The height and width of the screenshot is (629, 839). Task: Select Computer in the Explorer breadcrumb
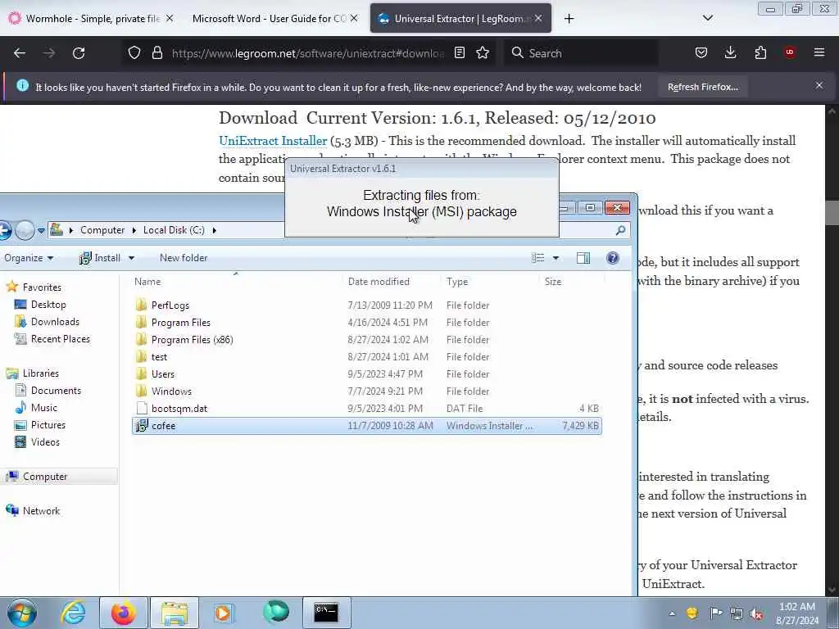(x=102, y=230)
